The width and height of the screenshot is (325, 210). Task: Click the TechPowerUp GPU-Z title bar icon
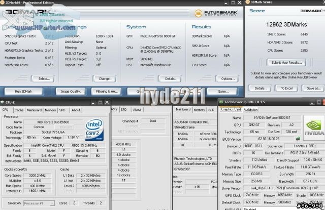pyautogui.click(x=221, y=102)
